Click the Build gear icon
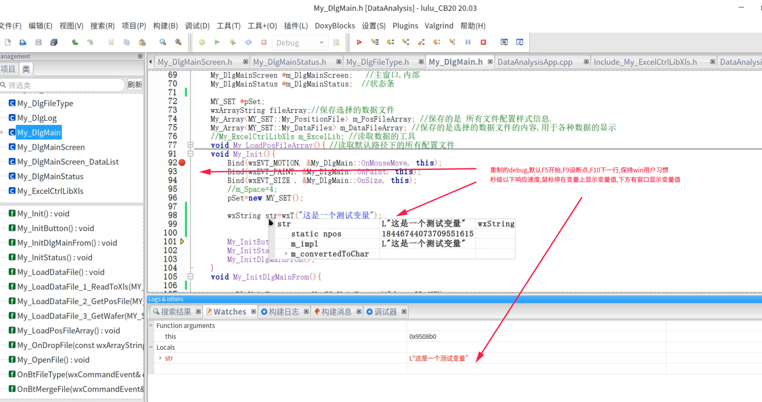Screen dimensions: 762x402 pos(202,42)
